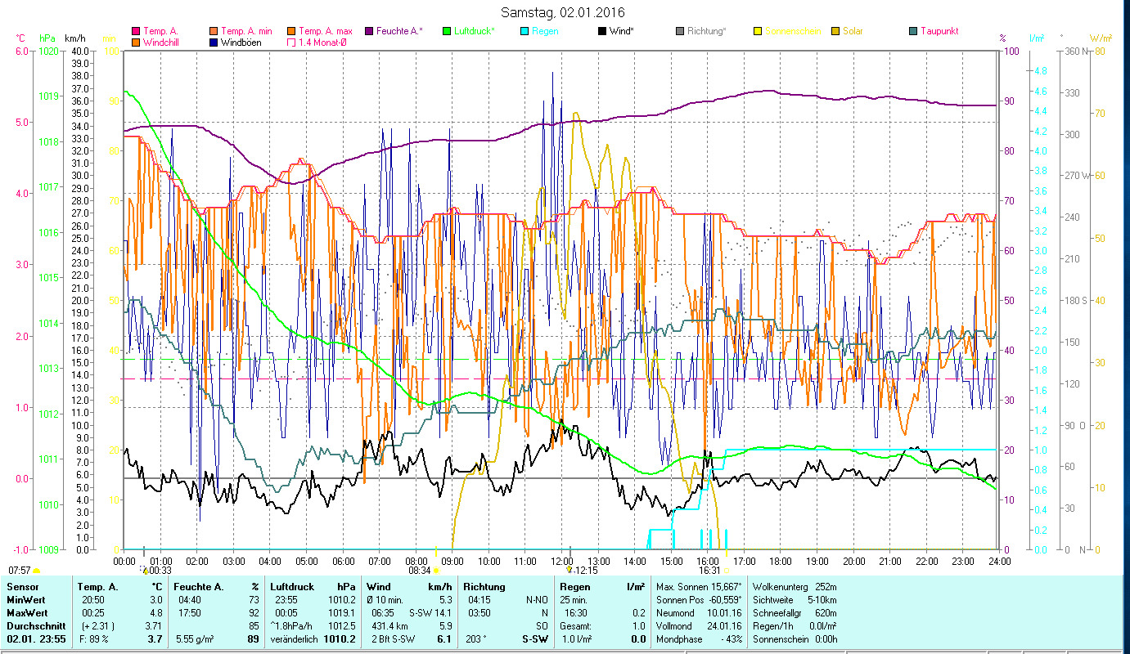Click the 24:00 time axis label
This screenshot has width=1130, height=654.
(x=999, y=561)
